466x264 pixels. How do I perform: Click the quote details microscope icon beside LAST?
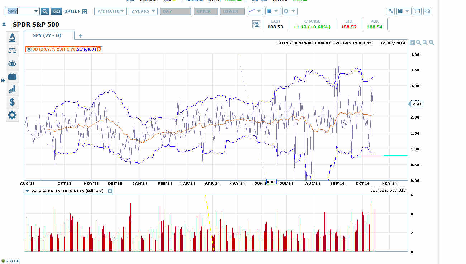coord(256,24)
